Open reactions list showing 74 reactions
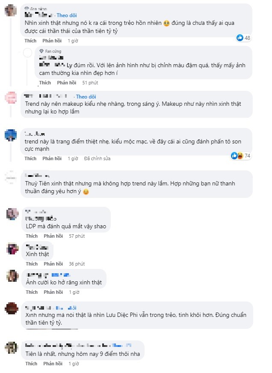The height and width of the screenshot is (373, 272). click(237, 155)
